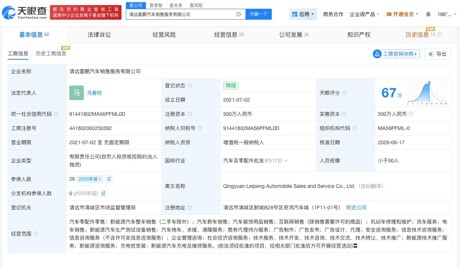Click help icon next to 实缴资本 label
This screenshot has height=268, width=460.
344,114
